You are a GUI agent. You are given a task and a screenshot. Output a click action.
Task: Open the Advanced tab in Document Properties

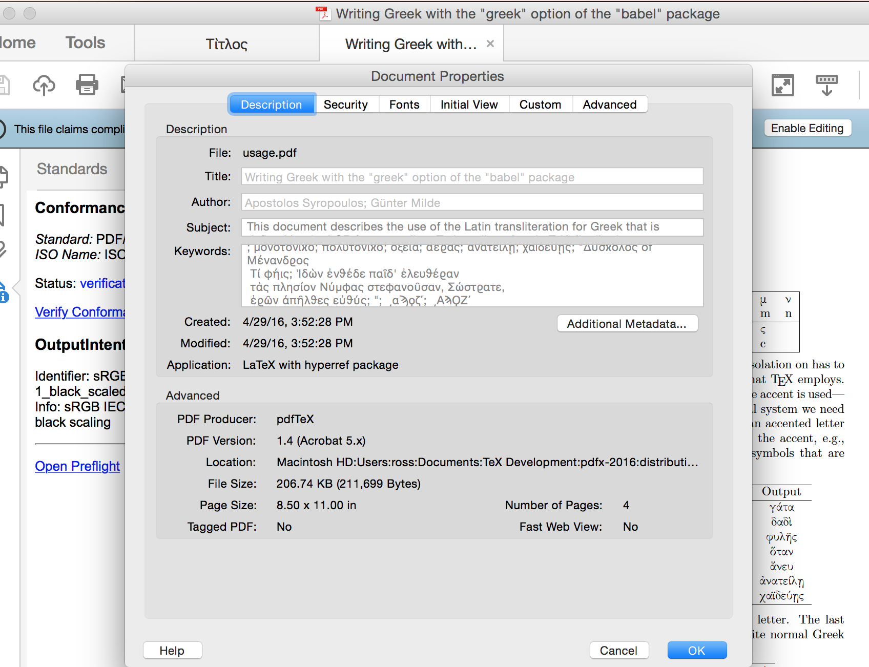(x=609, y=105)
